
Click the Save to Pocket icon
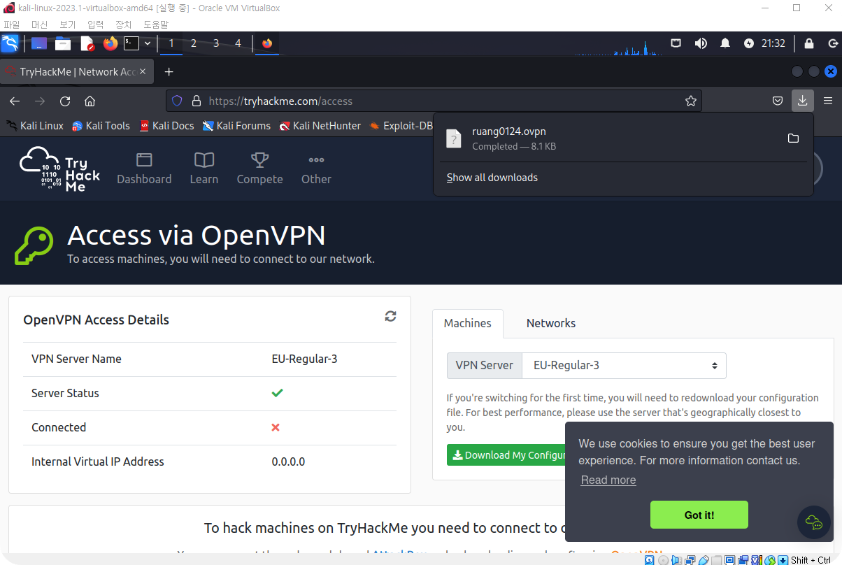click(777, 101)
